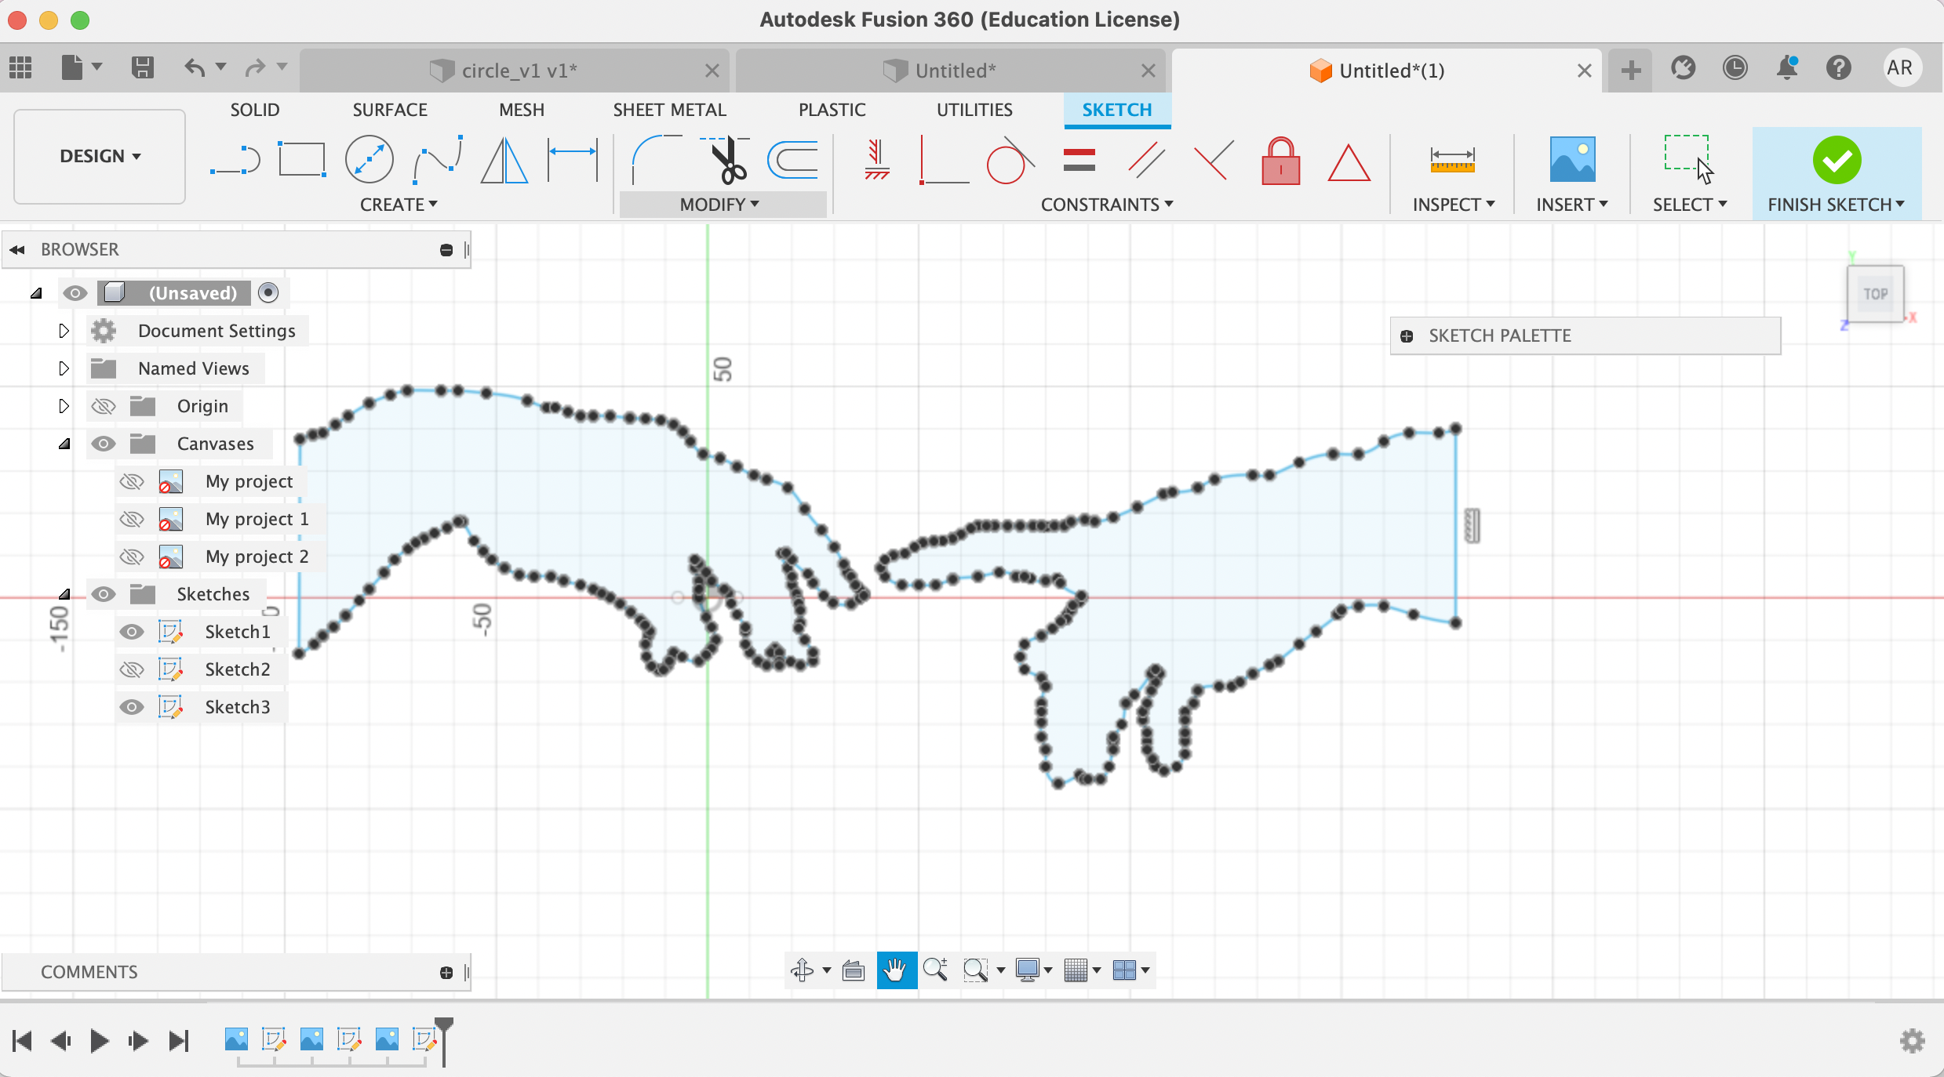Click the Save icon
Image resolution: width=1944 pixels, height=1077 pixels.
tap(142, 68)
